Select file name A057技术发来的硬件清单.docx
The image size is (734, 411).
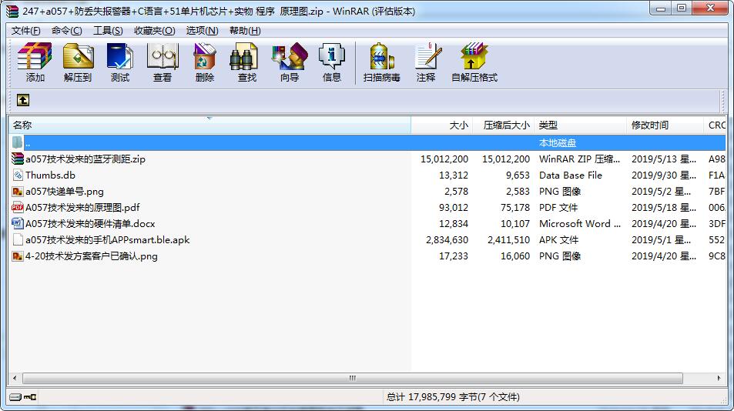[90, 223]
